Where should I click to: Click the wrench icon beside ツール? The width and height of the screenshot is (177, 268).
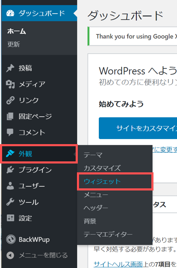(10, 202)
